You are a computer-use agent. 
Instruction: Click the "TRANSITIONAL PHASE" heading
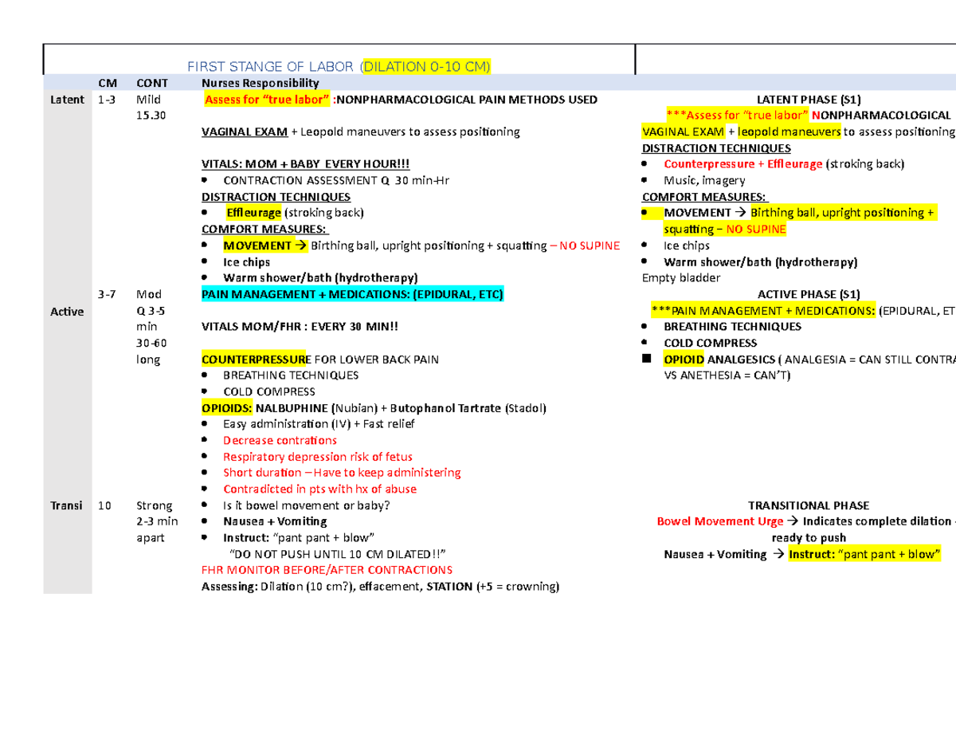(x=809, y=505)
